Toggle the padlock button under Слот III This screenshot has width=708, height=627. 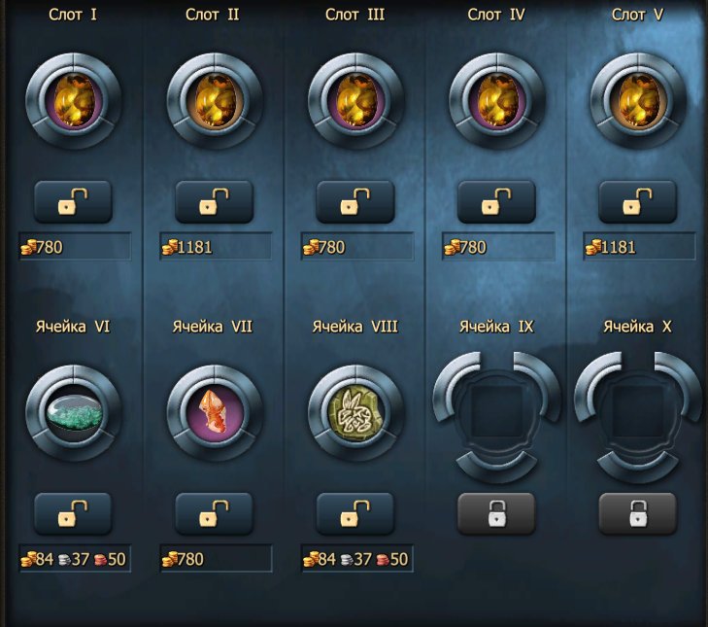coord(355,201)
